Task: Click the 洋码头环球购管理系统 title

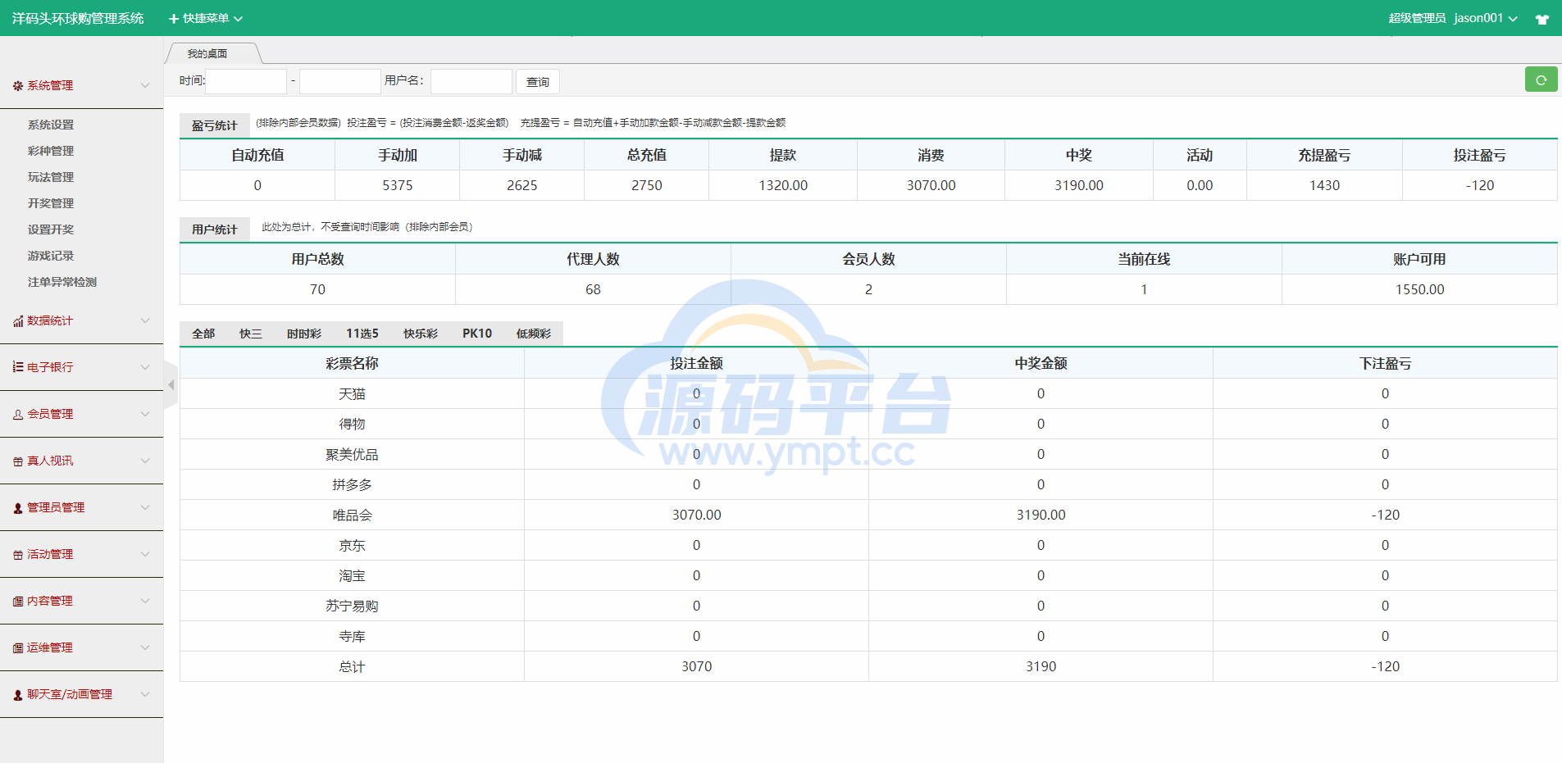Action: pos(78,18)
